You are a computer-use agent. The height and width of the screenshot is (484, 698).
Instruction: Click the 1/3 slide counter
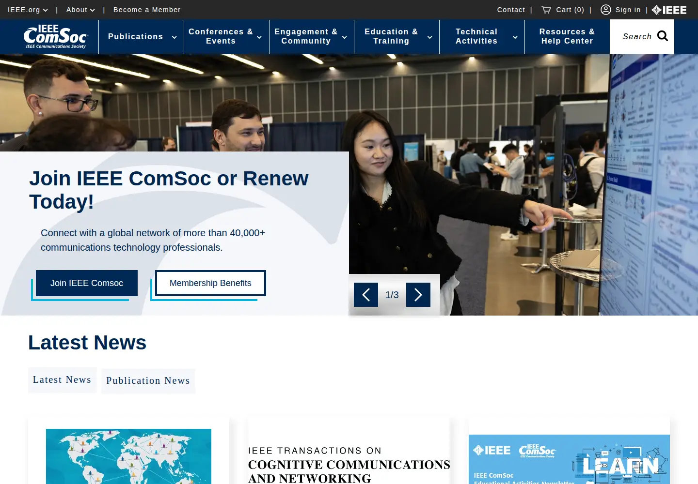tap(392, 295)
